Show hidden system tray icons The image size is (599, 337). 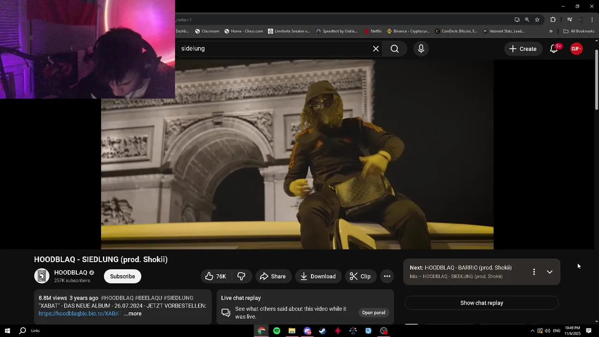point(532,331)
